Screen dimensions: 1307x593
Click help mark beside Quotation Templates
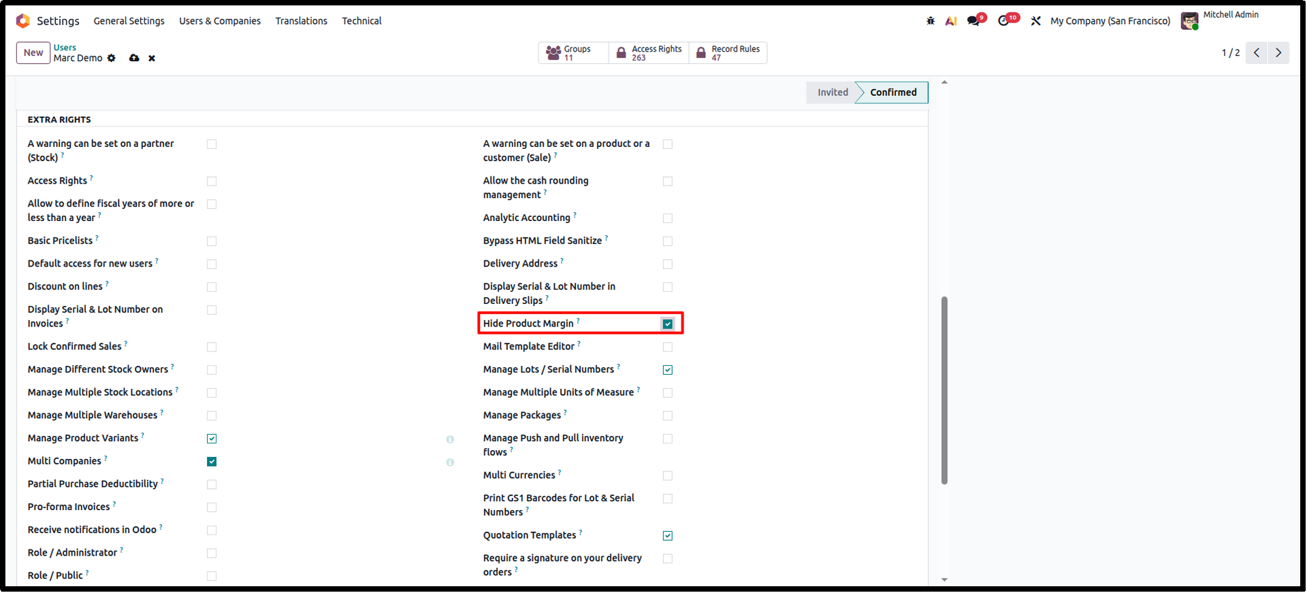581,532
